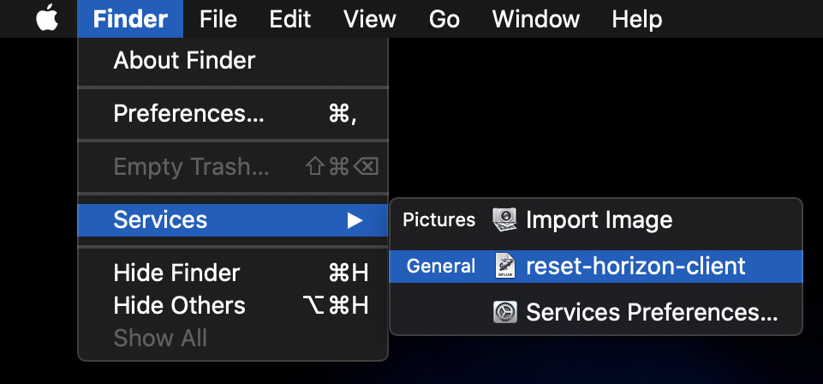Open the Edit menu
The height and width of the screenshot is (384, 823).
point(289,19)
